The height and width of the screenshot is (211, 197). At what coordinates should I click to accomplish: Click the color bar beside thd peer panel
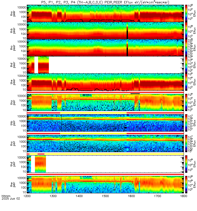point(186,65)
